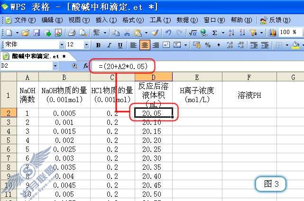Click the Print icon
This screenshot has width=304, height=201.
pyautogui.click(x=72, y=33)
